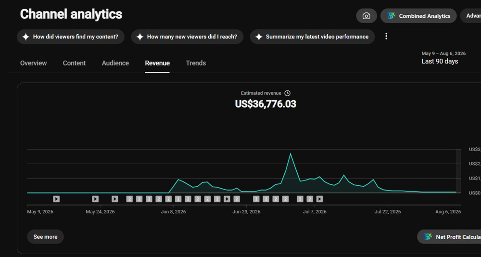The width and height of the screenshot is (481, 257).
Task: Open the Combined Analytics view
Action: tap(418, 16)
